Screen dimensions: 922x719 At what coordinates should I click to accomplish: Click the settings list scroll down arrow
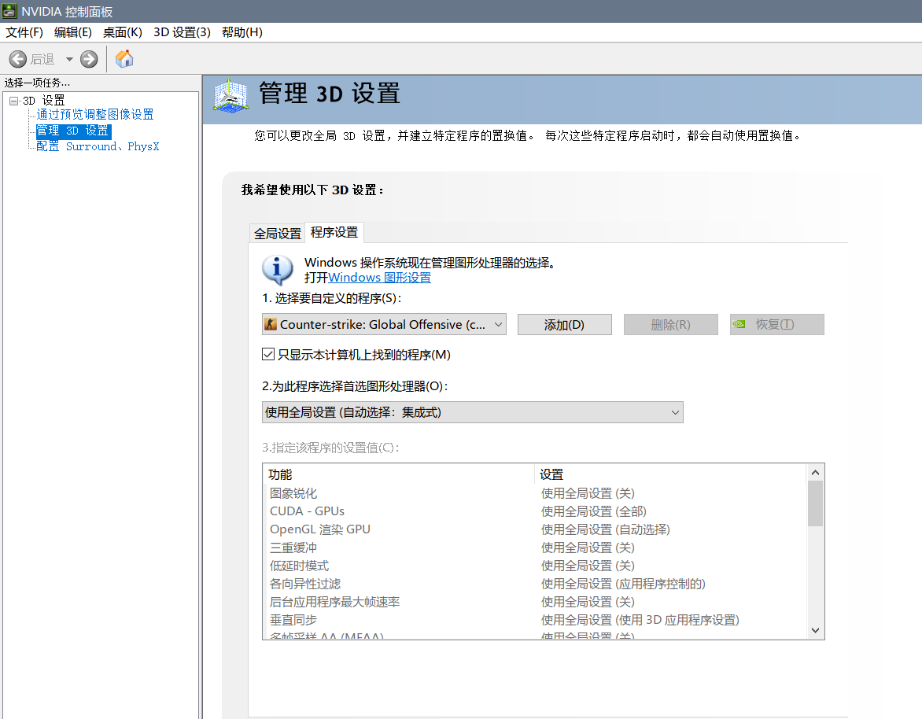coord(815,630)
